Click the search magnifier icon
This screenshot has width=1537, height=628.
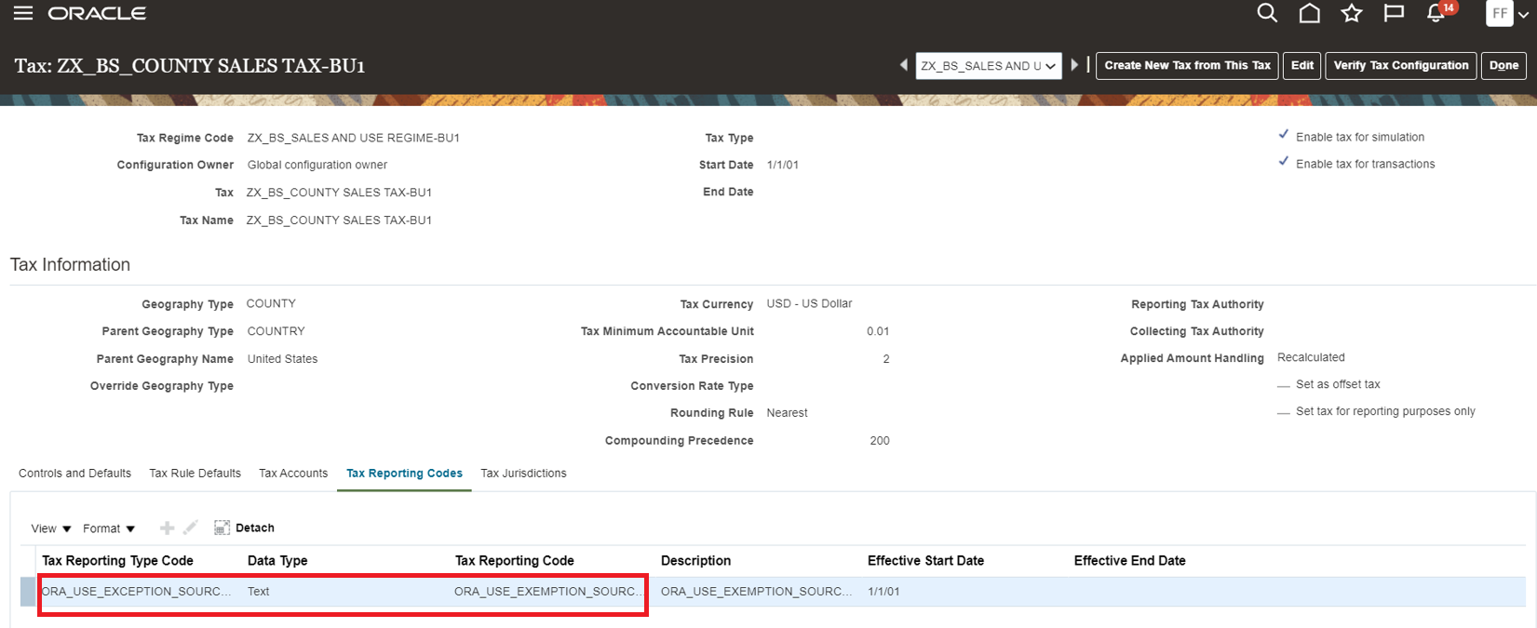(1266, 13)
